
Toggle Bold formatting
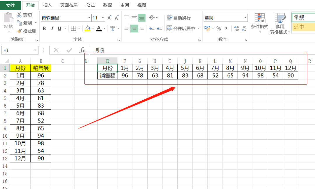[x=44, y=29]
